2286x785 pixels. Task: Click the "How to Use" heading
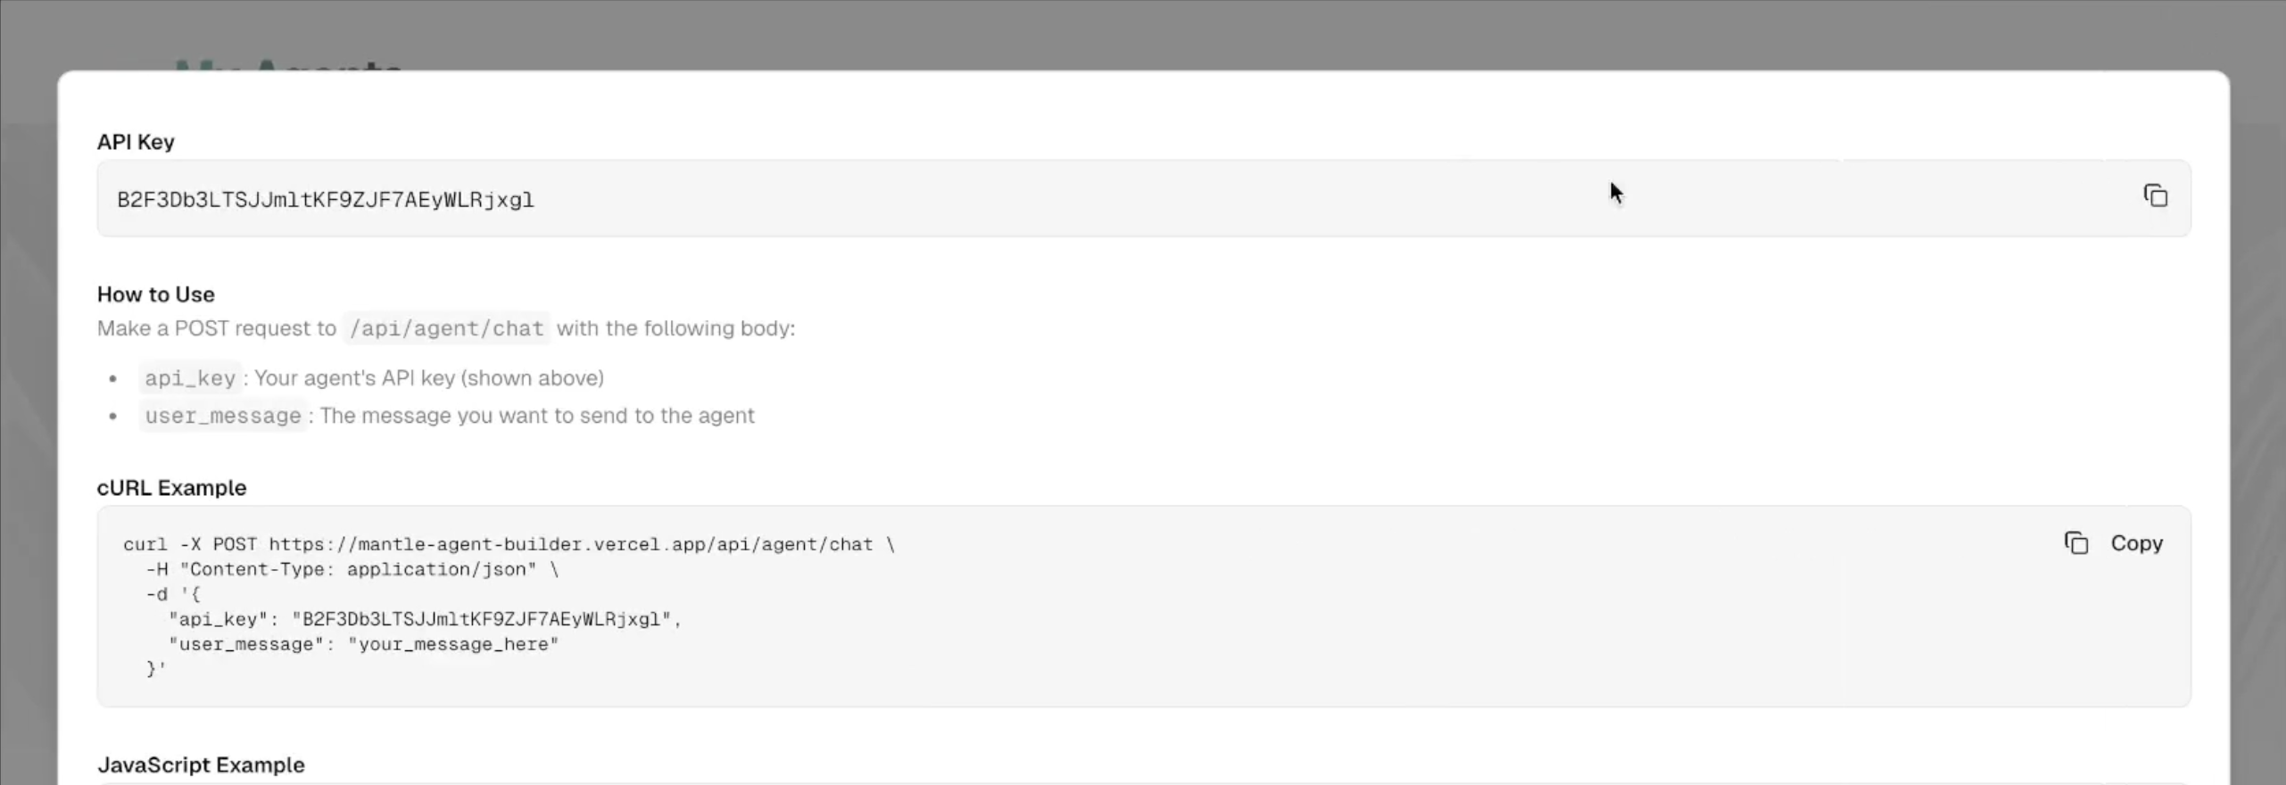tap(155, 294)
